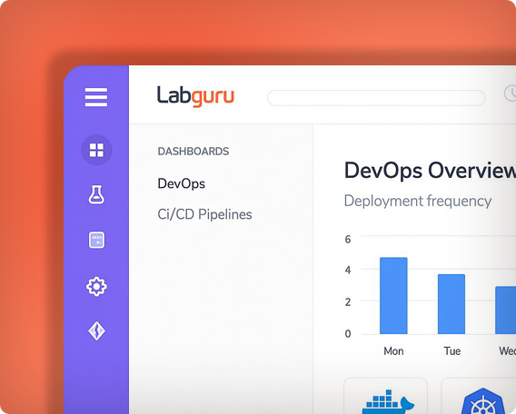Click the Mon axis label
The image size is (516, 414).
tap(393, 351)
